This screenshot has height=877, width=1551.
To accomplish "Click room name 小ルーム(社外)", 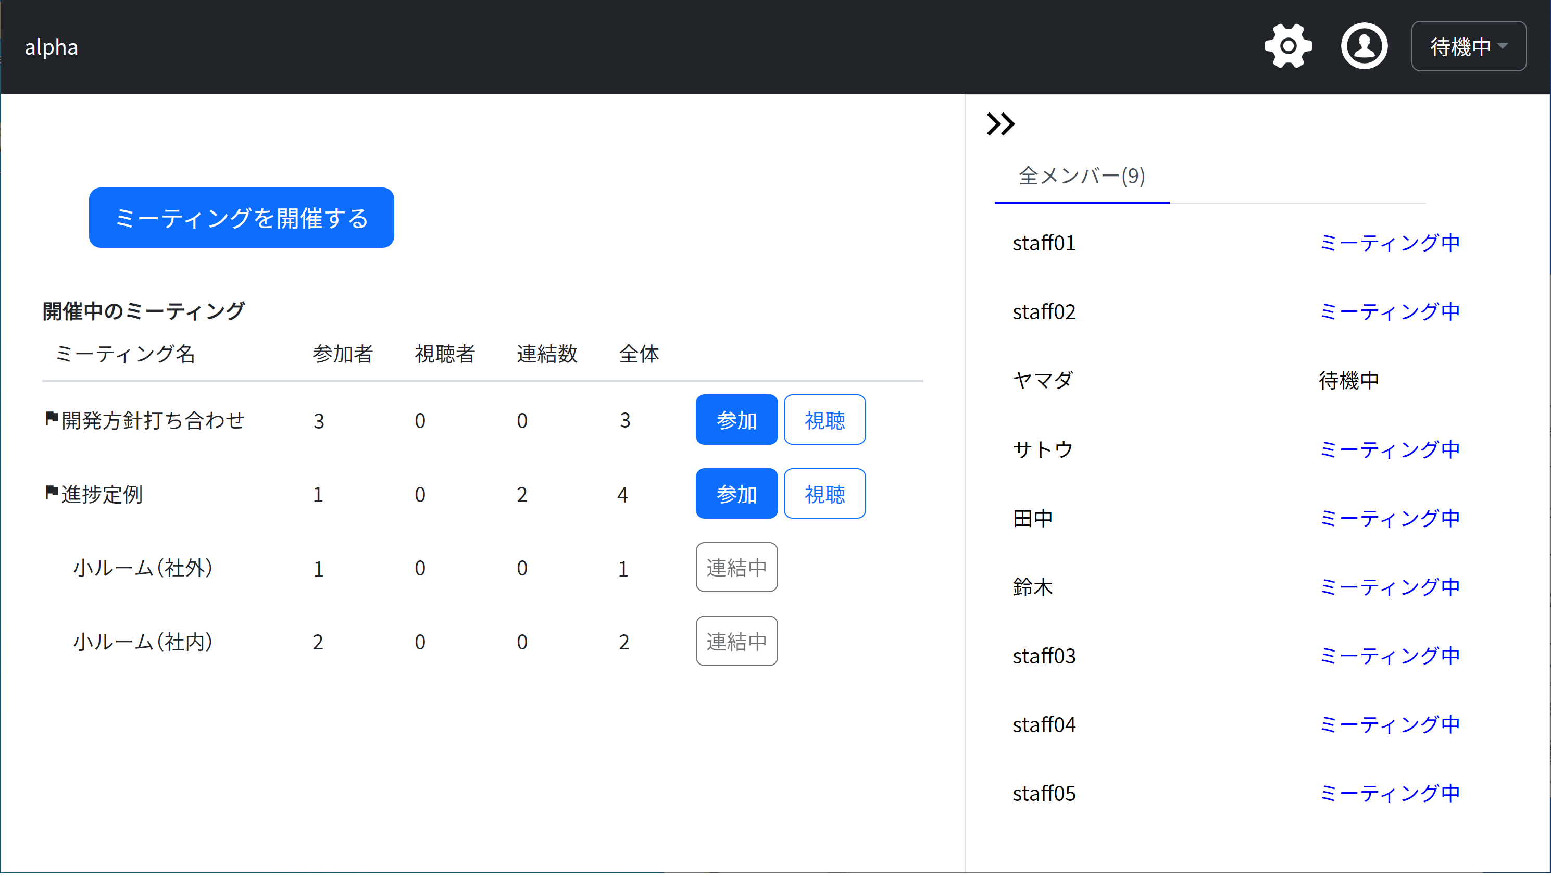I will pos(143,568).
